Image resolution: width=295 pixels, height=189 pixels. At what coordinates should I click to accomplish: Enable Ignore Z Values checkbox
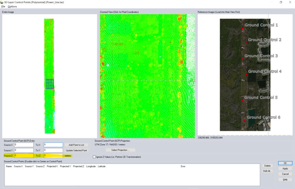point(94,157)
